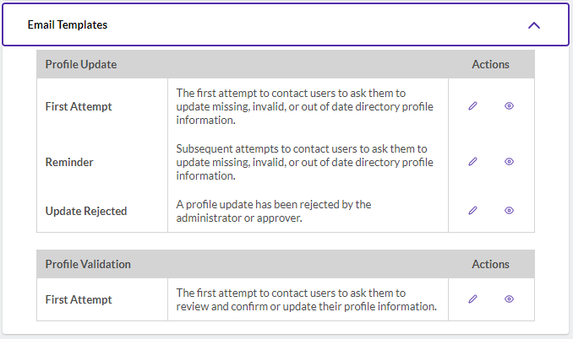The width and height of the screenshot is (573, 339).
Task: Preview the Profile Update First Attempt template
Action: pyautogui.click(x=509, y=106)
